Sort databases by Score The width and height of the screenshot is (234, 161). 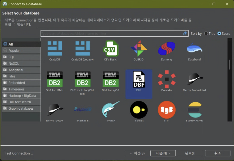[x=224, y=33]
